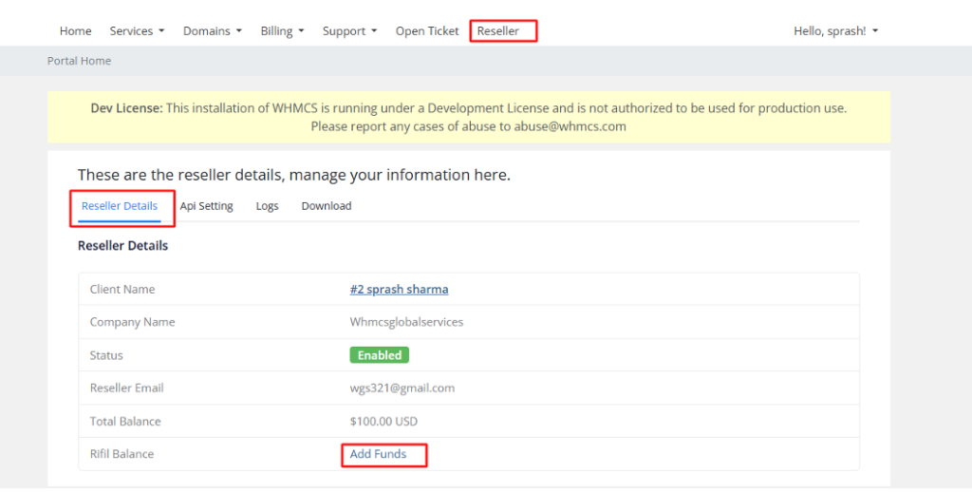Open the Logs tab
The height and width of the screenshot is (492, 972).
[267, 206]
